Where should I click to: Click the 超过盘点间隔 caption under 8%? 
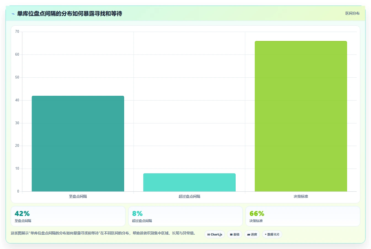click(x=142, y=221)
